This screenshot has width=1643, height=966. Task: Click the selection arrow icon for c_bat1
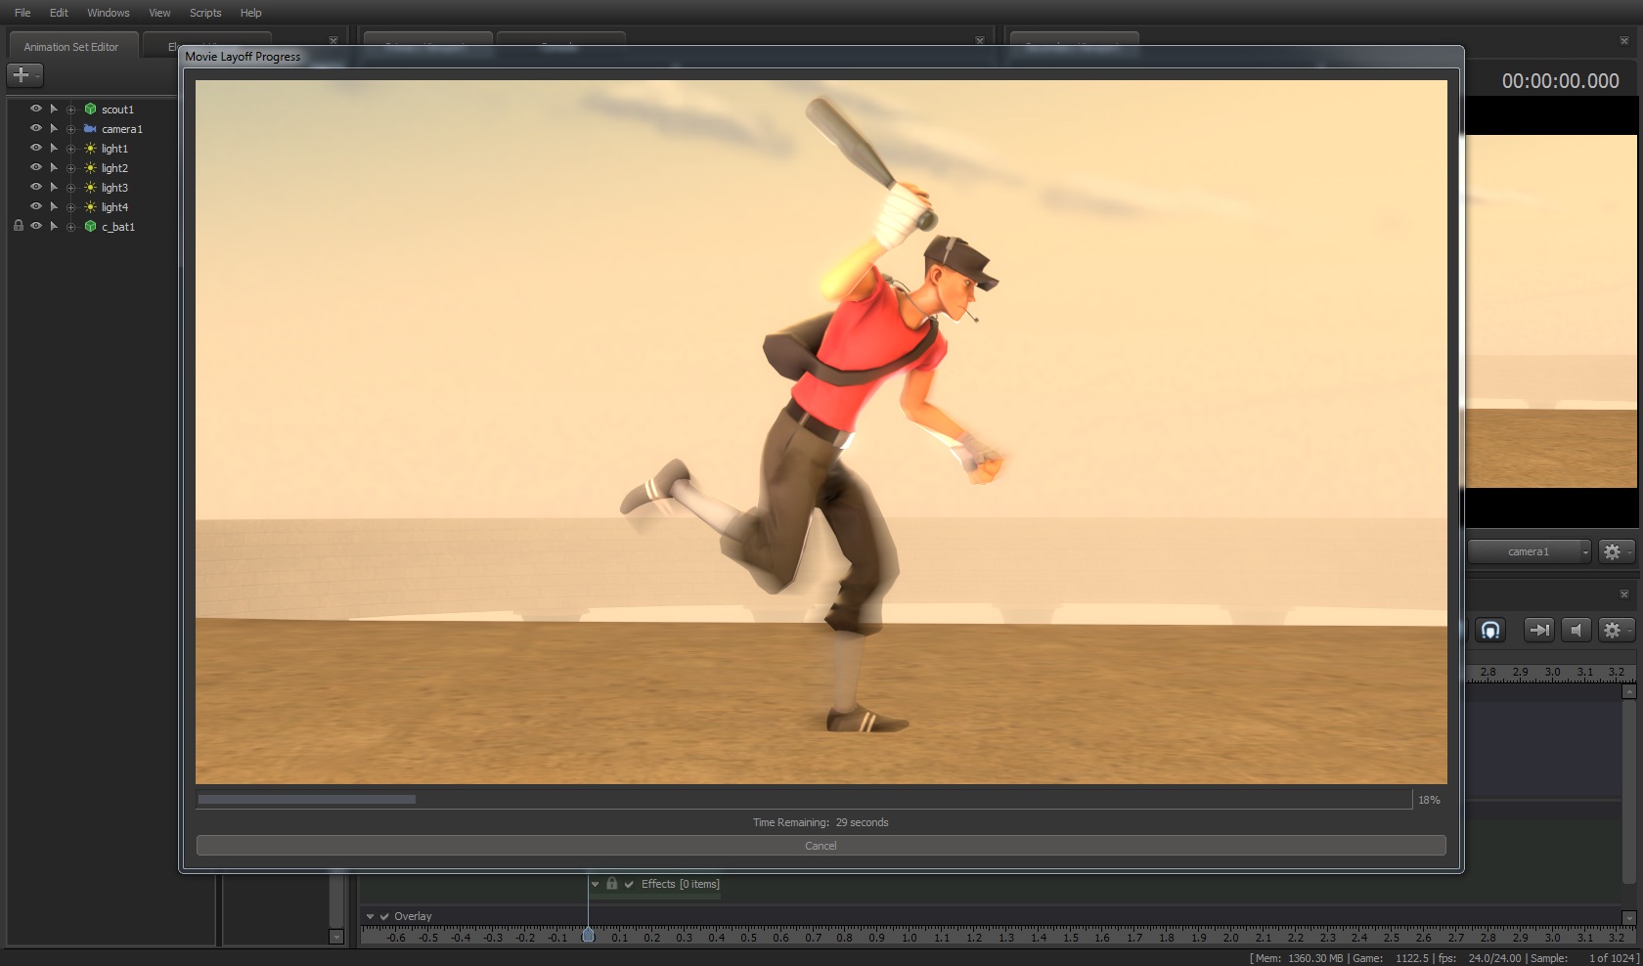(x=54, y=227)
